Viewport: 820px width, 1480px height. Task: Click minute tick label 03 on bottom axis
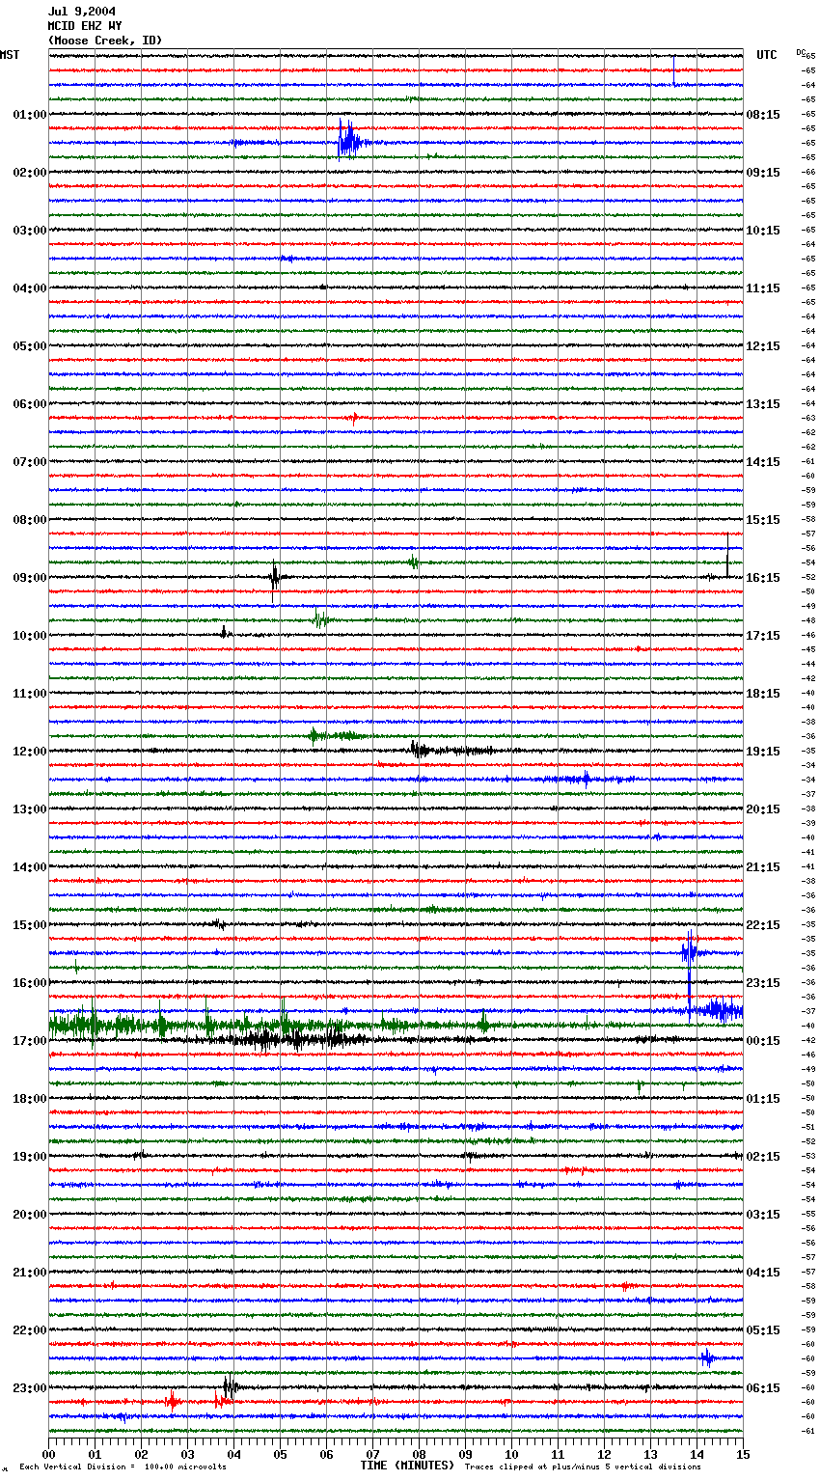point(187,1455)
